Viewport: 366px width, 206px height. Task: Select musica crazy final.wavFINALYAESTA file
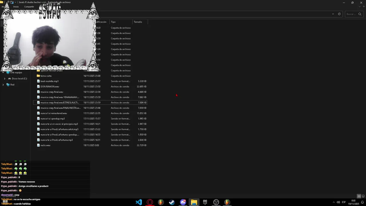click(61, 108)
